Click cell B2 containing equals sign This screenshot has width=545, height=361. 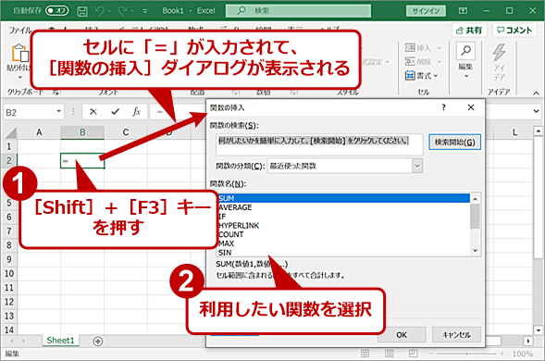pyautogui.click(x=82, y=161)
